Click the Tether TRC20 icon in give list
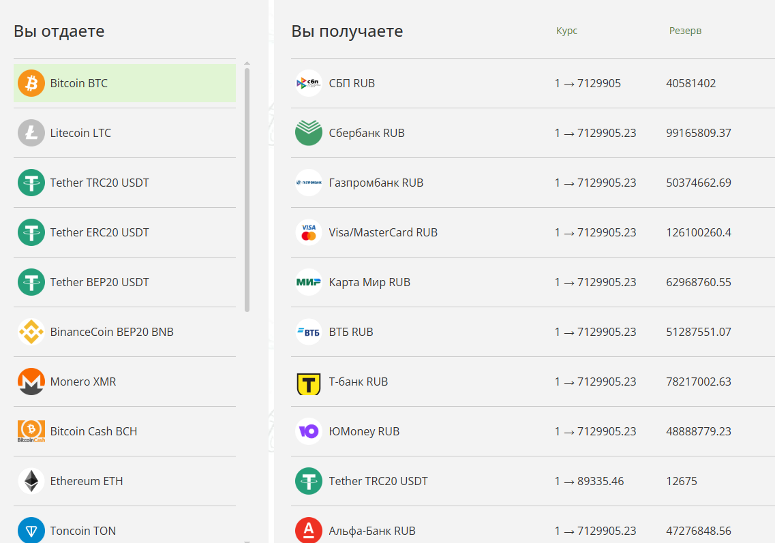 click(x=31, y=183)
